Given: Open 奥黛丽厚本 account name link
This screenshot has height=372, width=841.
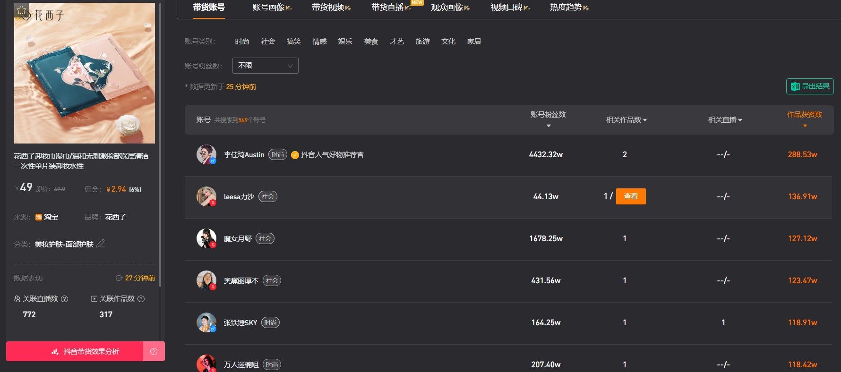Looking at the screenshot, I should click(x=241, y=281).
